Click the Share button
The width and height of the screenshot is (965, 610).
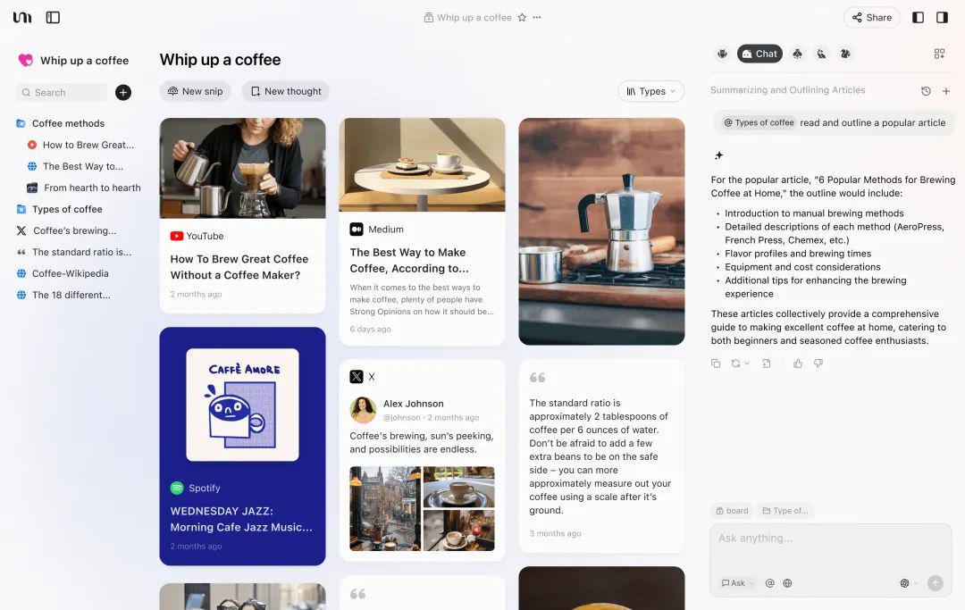click(871, 17)
